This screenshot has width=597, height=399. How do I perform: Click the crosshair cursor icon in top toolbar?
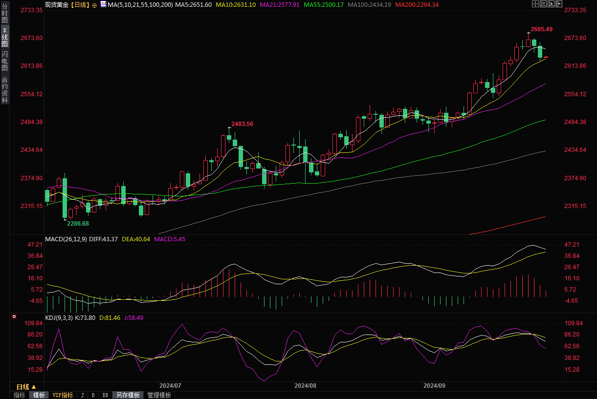(x=535, y=4)
